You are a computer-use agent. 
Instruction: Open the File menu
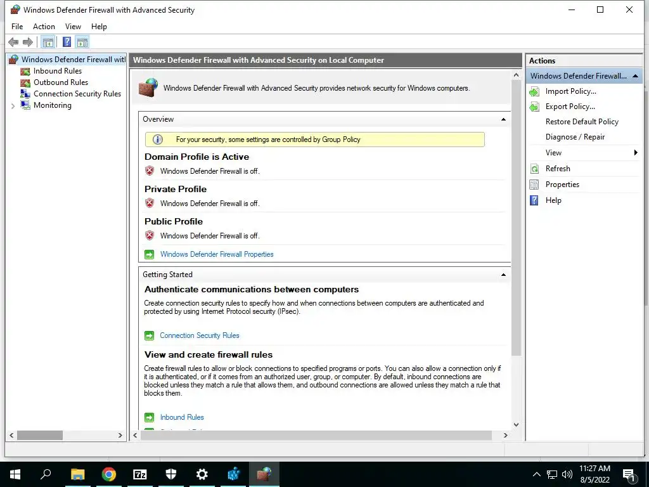click(x=17, y=27)
